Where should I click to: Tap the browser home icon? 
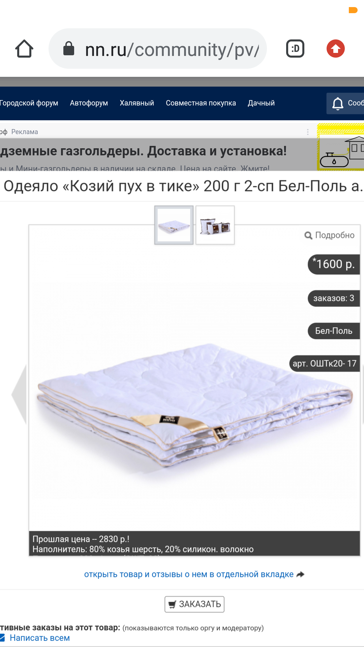click(x=24, y=49)
